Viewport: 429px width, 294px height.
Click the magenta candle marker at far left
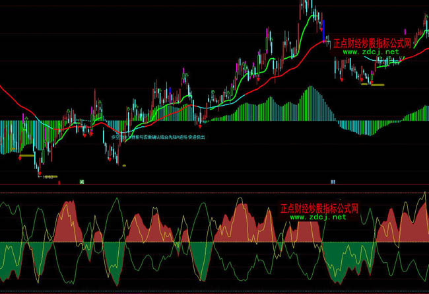(24, 116)
